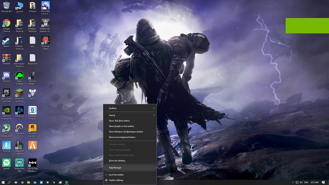Click the volume speaker tray icon

click(x=301, y=182)
